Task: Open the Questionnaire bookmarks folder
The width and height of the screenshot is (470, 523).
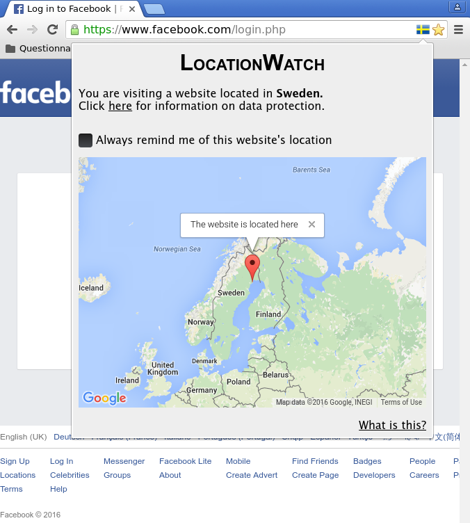Action: (38, 49)
